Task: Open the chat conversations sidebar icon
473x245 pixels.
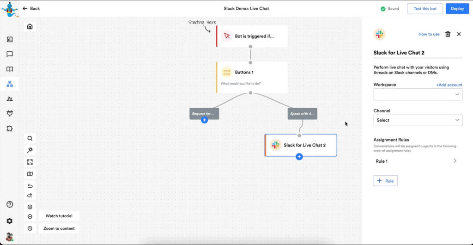Action: click(x=10, y=55)
